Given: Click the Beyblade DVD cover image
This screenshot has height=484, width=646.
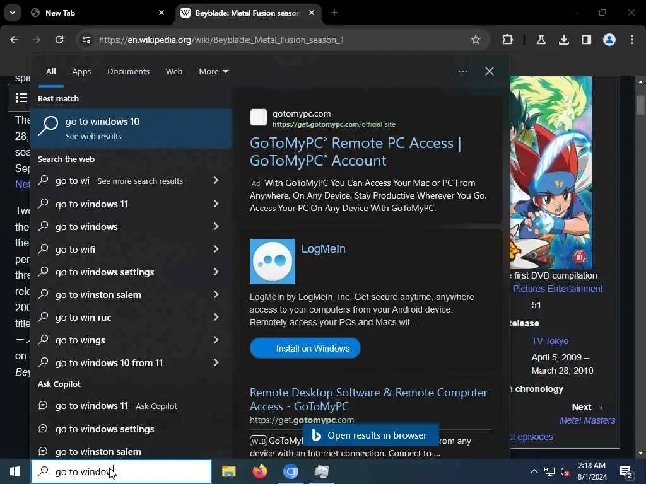Looking at the screenshot, I should click(551, 172).
